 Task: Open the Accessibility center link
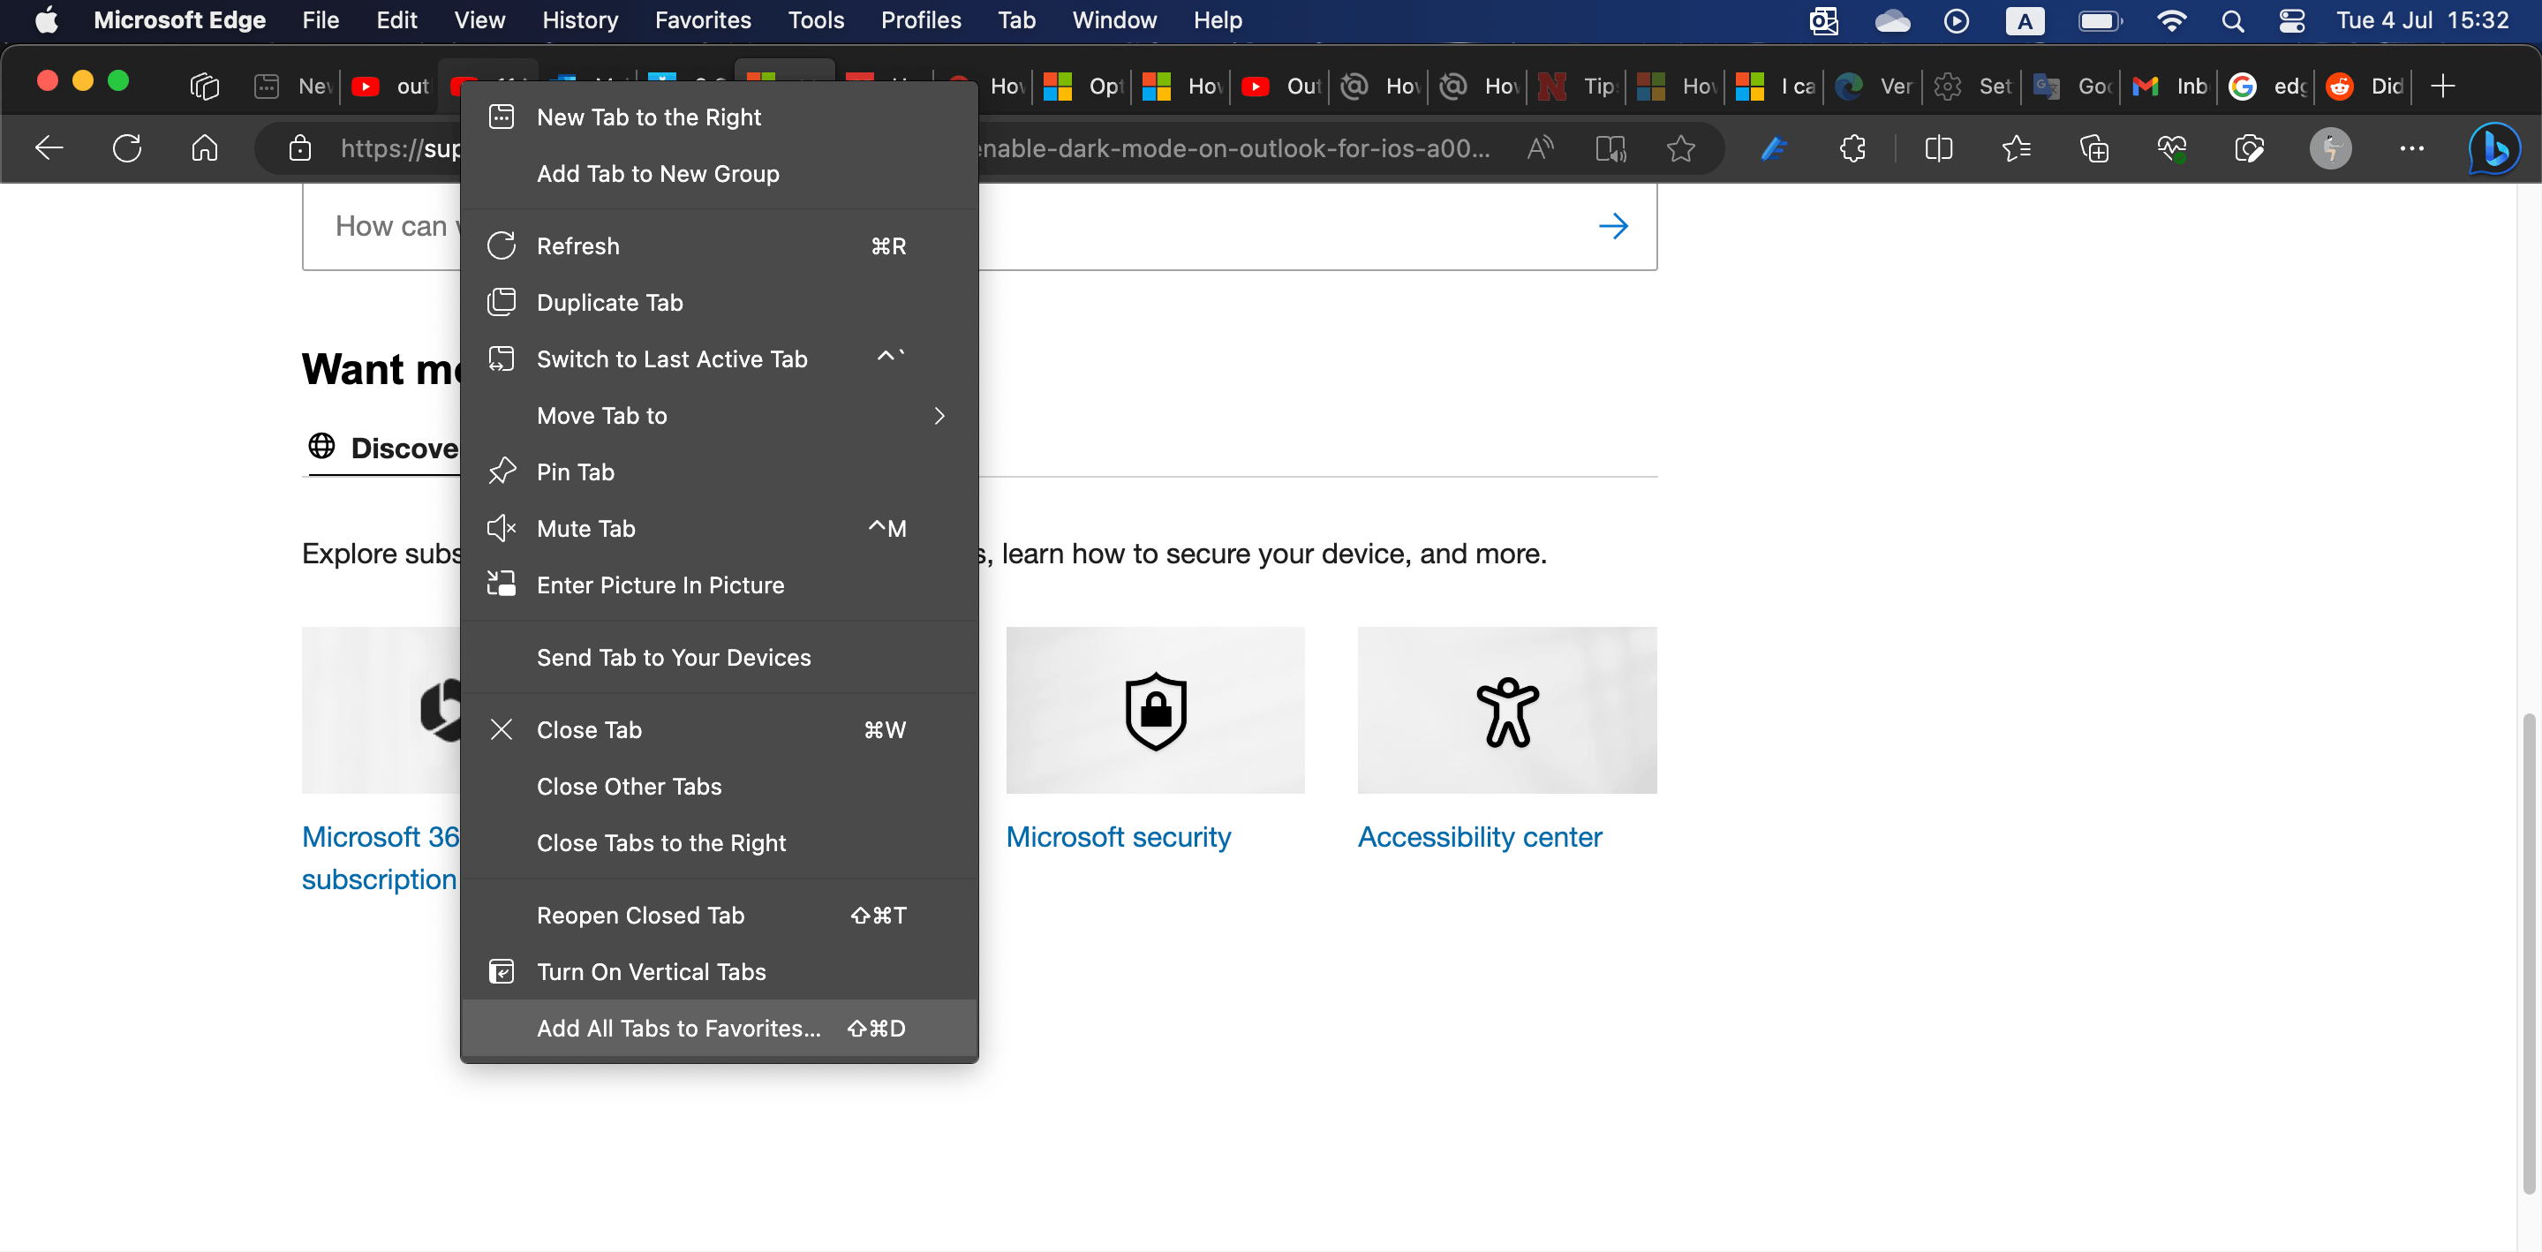point(1478,837)
